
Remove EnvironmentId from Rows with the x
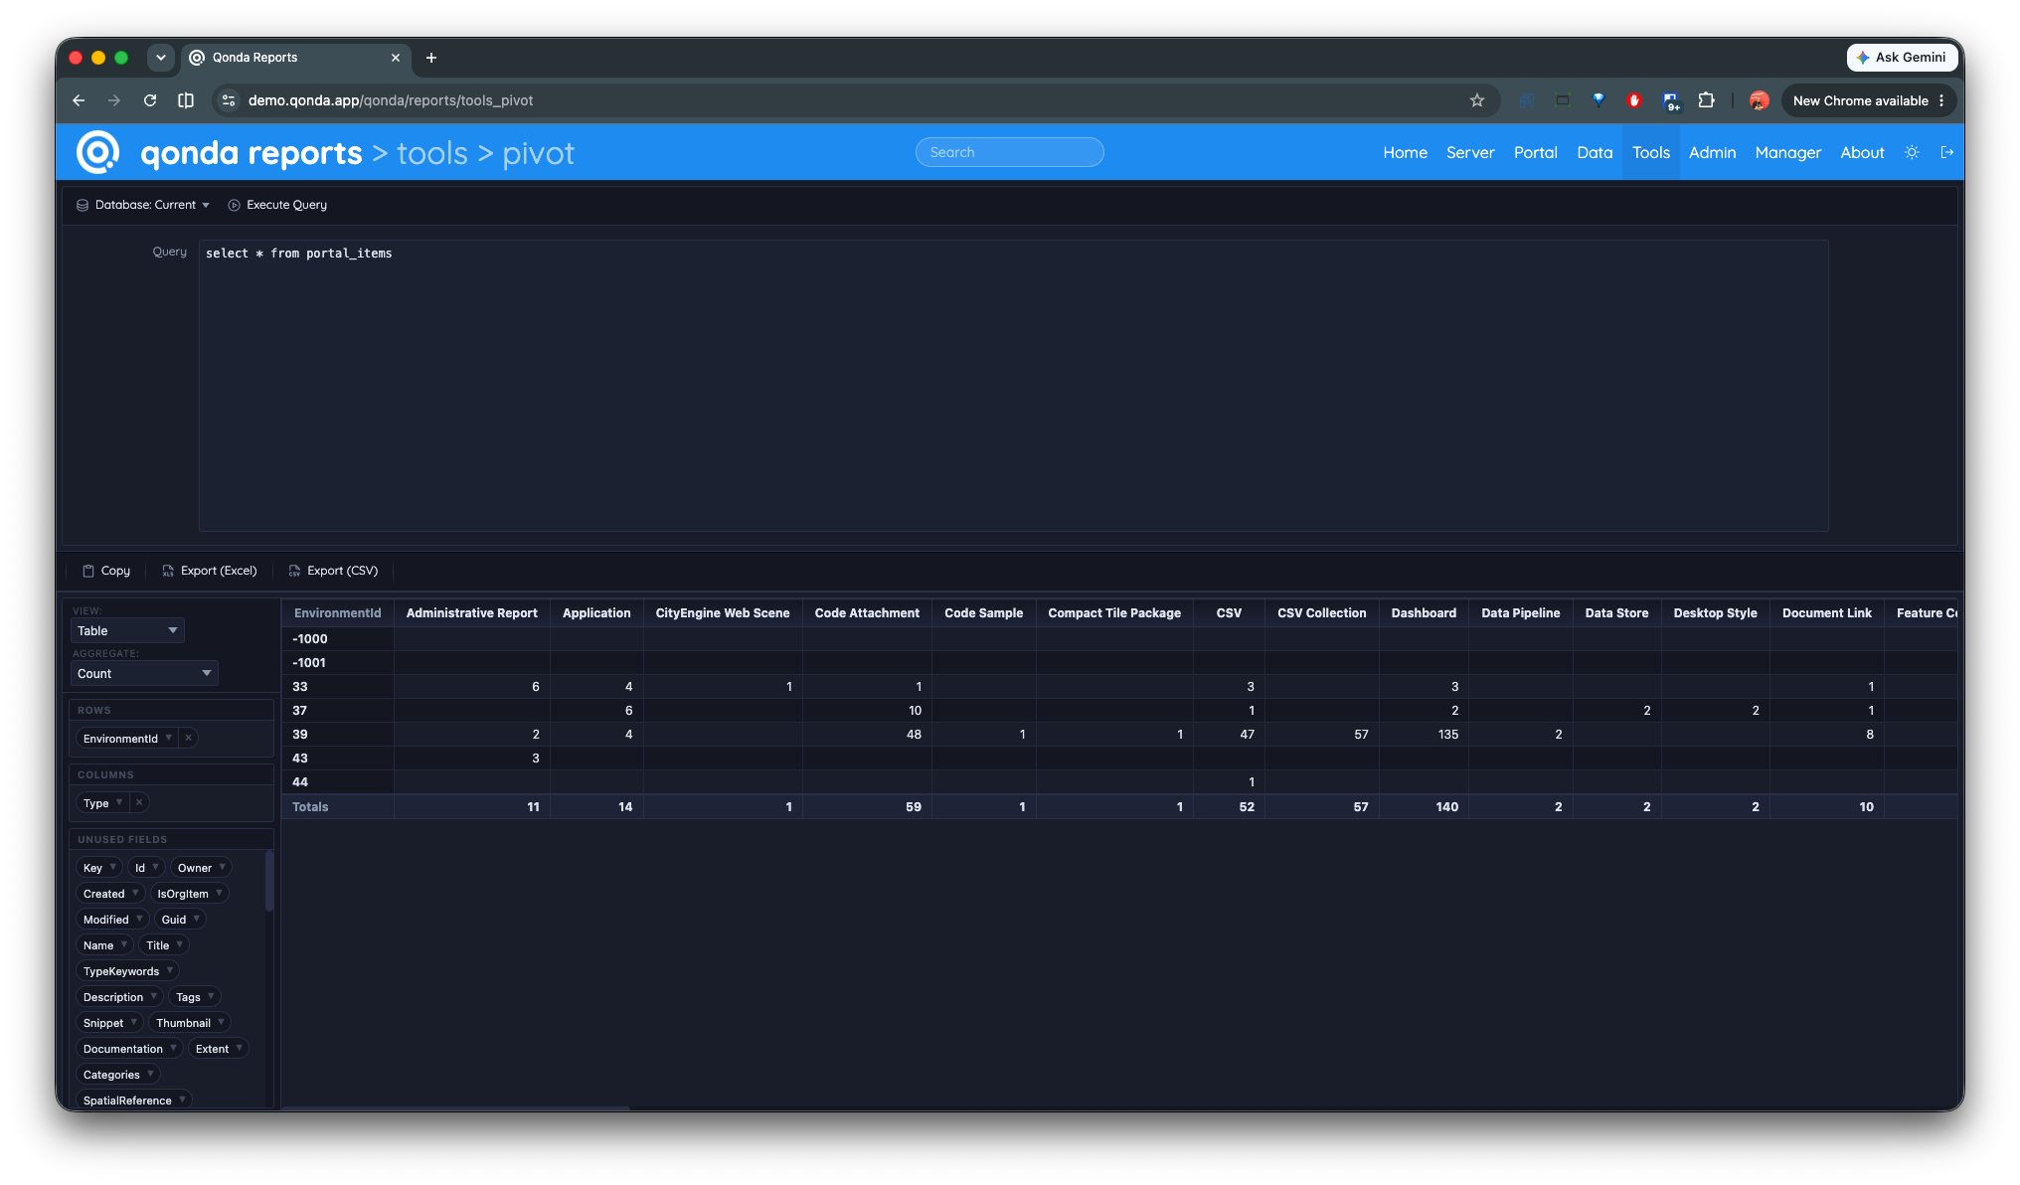188,738
